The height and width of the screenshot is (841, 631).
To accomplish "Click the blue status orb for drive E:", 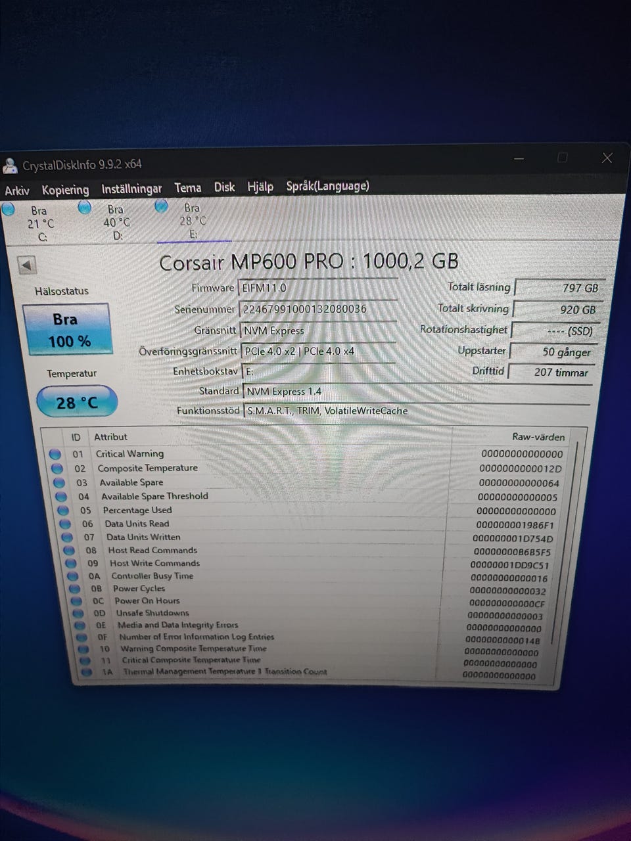I will click(x=162, y=206).
